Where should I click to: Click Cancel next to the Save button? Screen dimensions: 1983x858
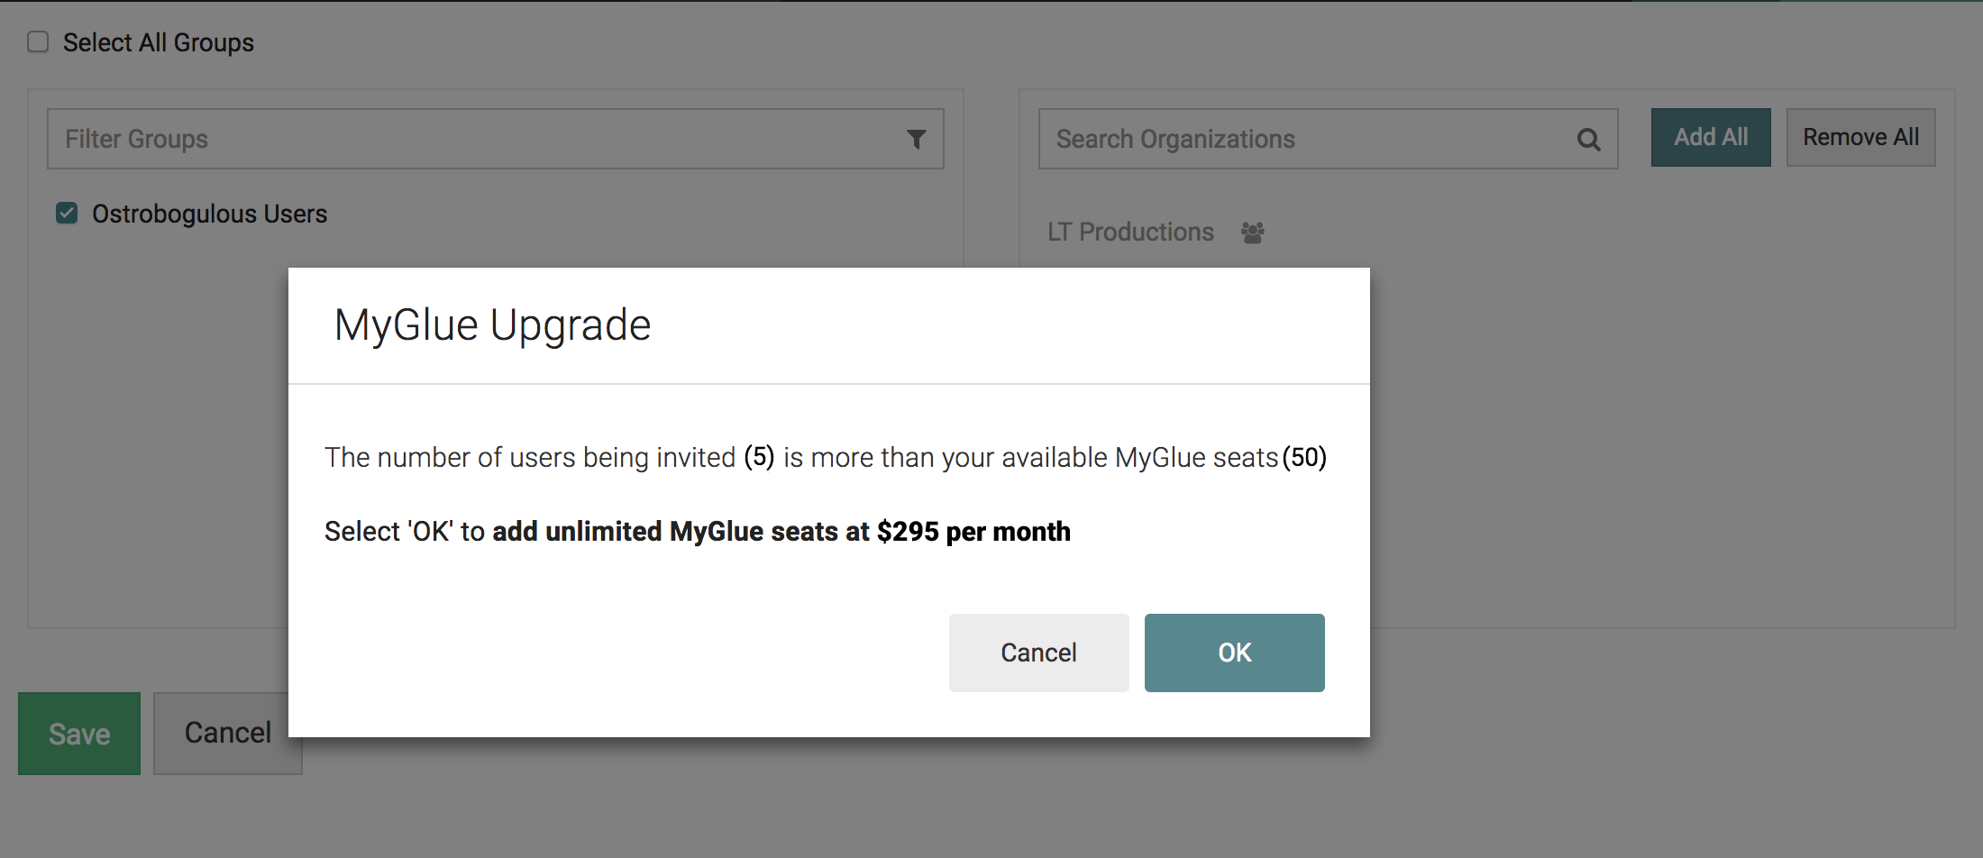(227, 732)
